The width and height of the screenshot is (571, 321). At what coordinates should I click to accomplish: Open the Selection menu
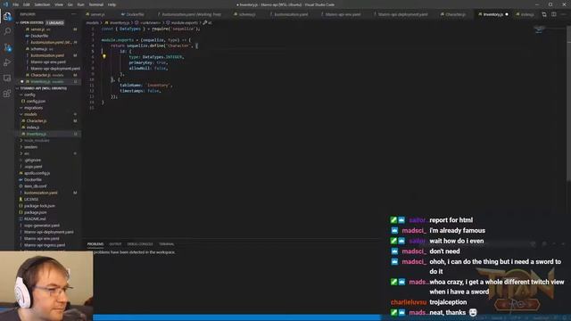coord(42,4)
